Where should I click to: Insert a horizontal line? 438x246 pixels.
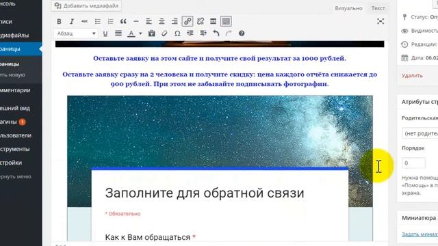[x=136, y=21]
